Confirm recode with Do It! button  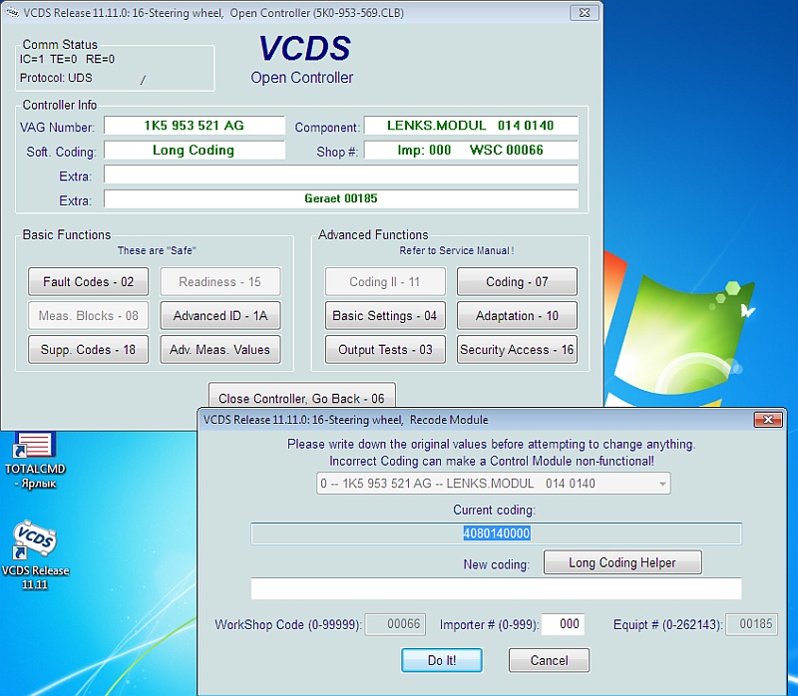[441, 660]
